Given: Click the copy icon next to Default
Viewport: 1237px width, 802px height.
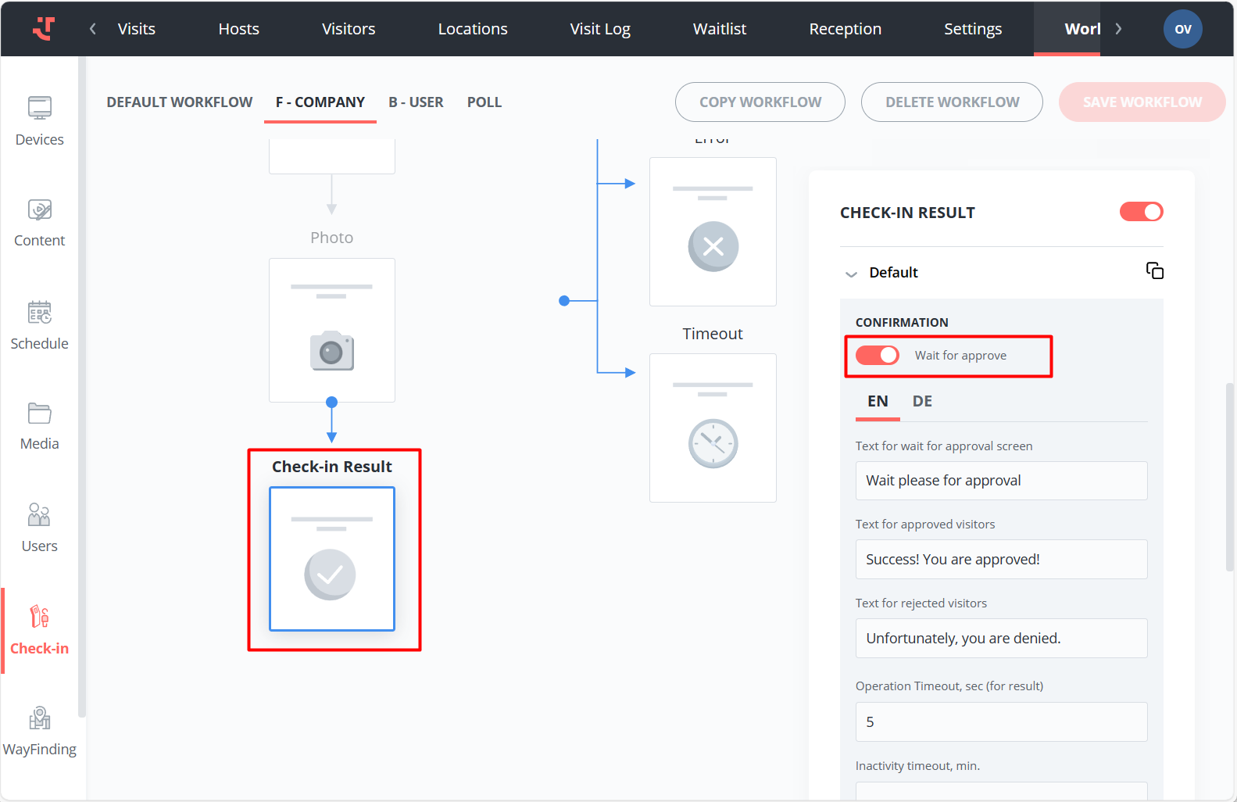Looking at the screenshot, I should (1154, 271).
